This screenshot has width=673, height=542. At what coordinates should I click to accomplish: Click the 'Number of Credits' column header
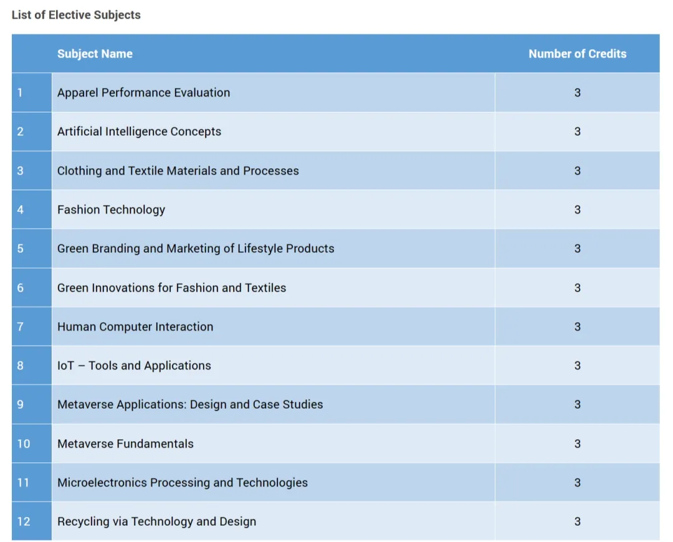coord(577,54)
